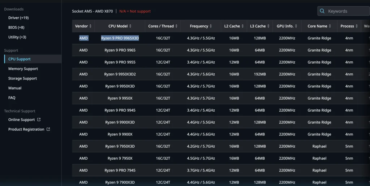Select Ryzen 9 PRO 9965 model cell
The width and height of the screenshot is (370, 186).
pos(120,50)
